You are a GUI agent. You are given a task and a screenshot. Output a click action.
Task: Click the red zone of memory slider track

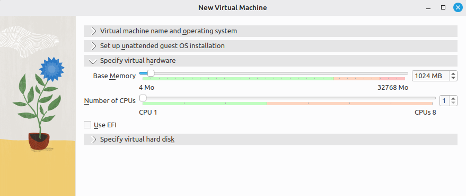click(392, 79)
